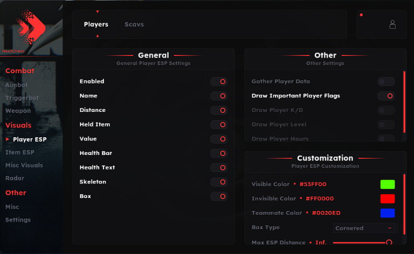Select Radar in the sidebar

[x=15, y=178]
